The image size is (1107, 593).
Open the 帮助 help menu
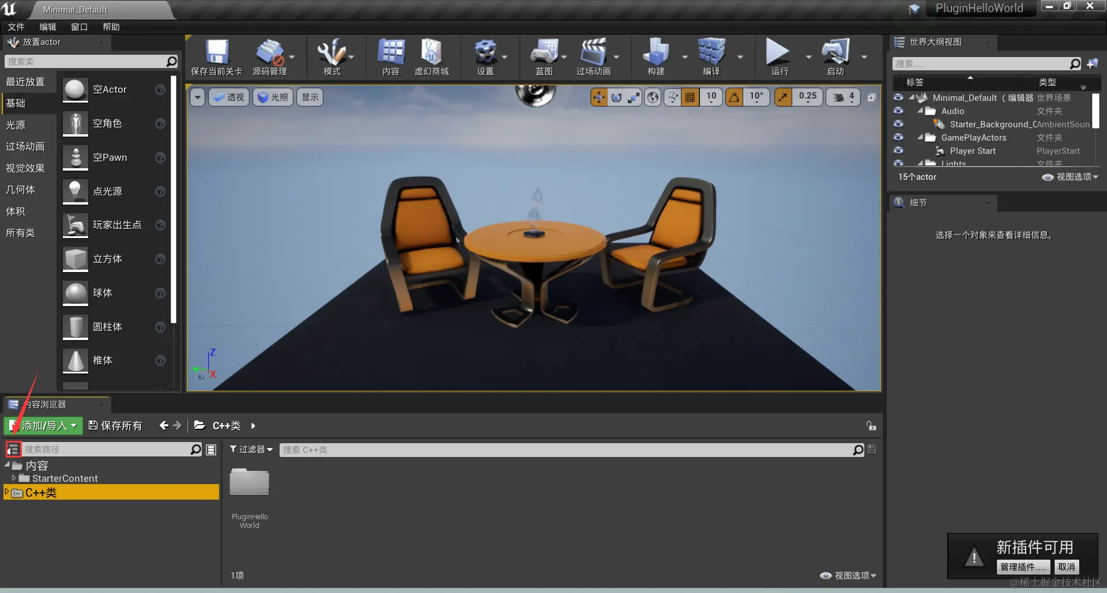[x=111, y=27]
